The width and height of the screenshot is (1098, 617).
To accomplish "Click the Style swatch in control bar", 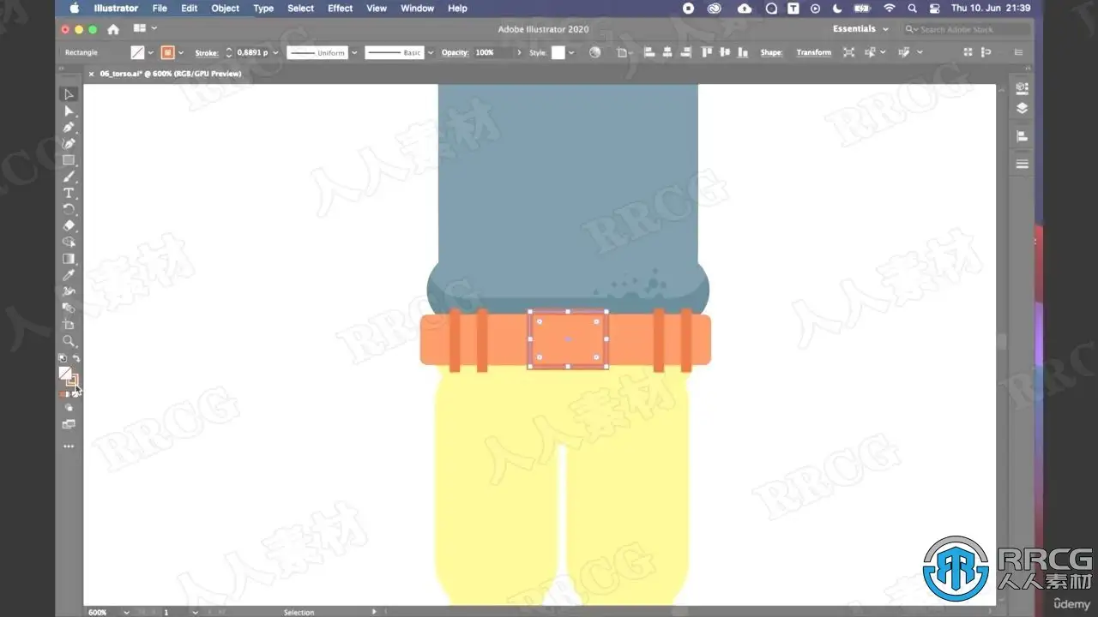I will [558, 52].
